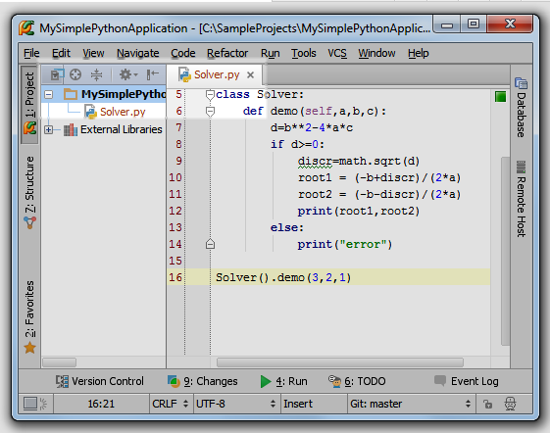The height and width of the screenshot is (433, 550).
Task: Click the MySimplePython project folder icon
Action: [x=71, y=94]
